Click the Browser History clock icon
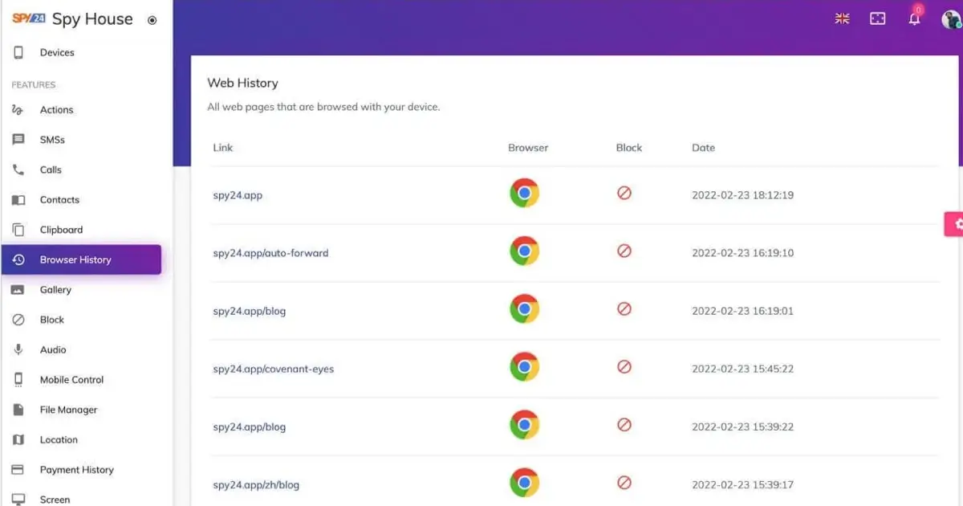Image resolution: width=963 pixels, height=506 pixels. point(18,259)
